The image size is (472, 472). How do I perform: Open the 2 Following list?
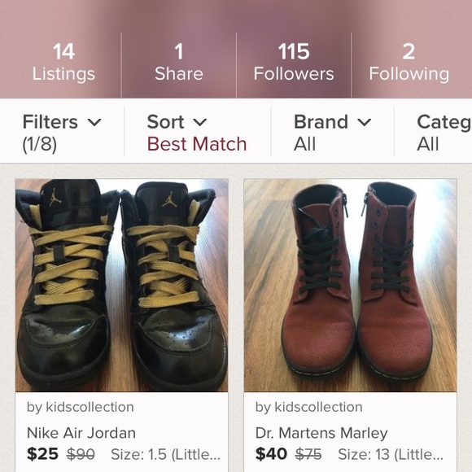409,63
